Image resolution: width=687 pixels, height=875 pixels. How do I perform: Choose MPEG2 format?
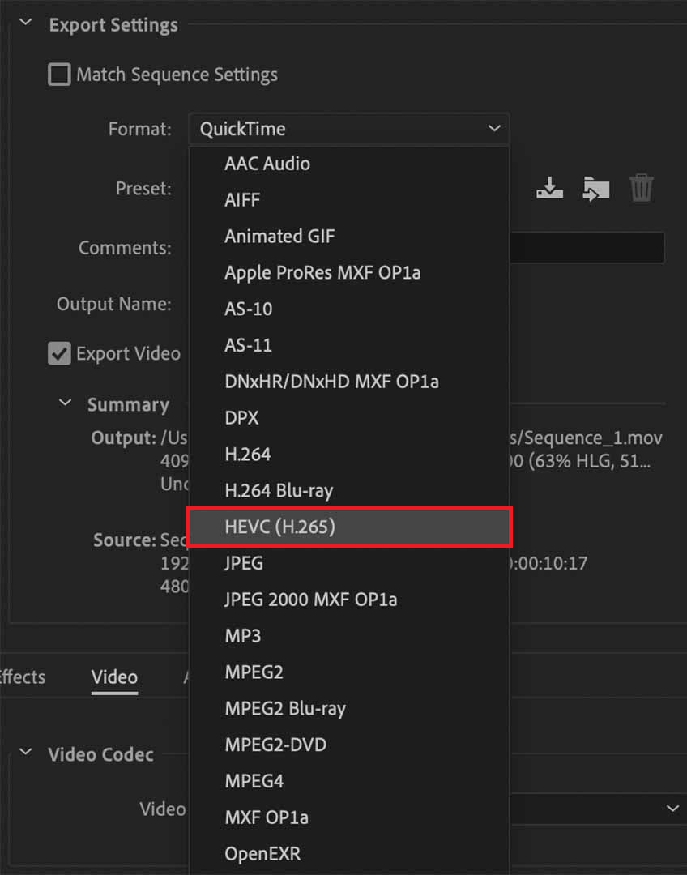[349, 672]
